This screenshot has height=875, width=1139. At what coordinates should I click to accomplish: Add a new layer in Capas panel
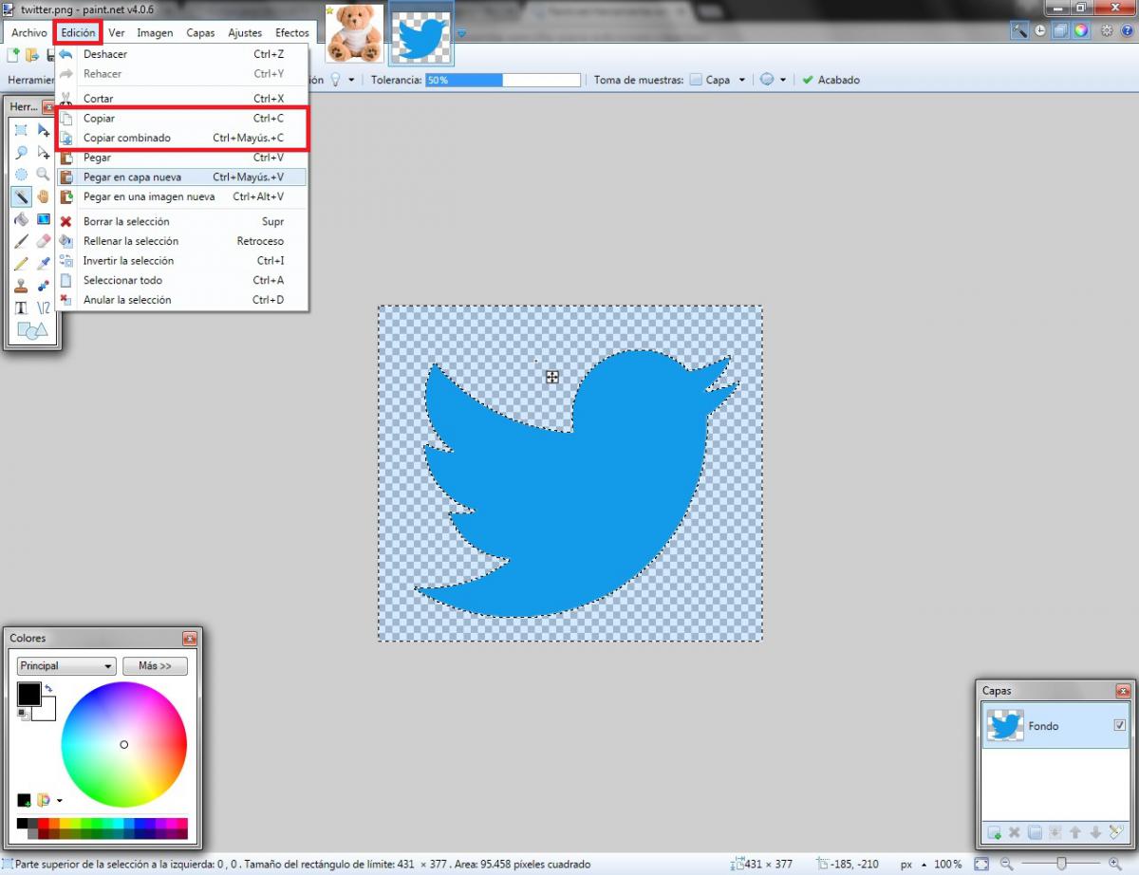coord(994,832)
